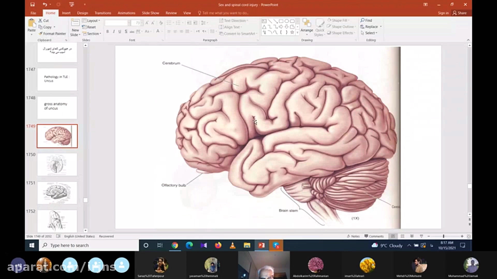This screenshot has width=497, height=279.
Task: Toggle Italic formatting
Action: click(114, 31)
